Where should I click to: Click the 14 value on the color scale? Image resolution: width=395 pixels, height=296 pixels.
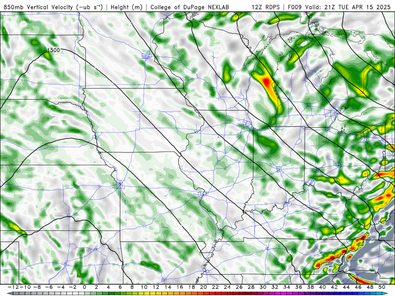[168, 287]
